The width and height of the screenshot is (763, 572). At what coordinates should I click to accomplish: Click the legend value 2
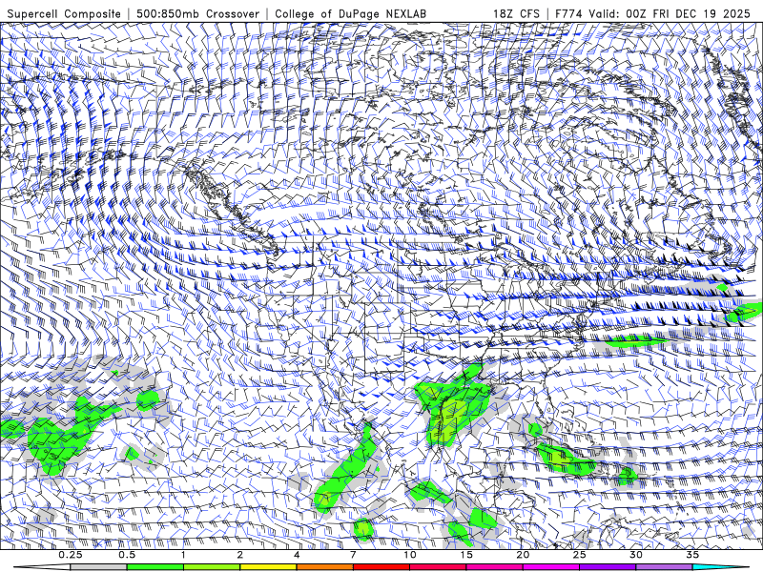point(240,555)
